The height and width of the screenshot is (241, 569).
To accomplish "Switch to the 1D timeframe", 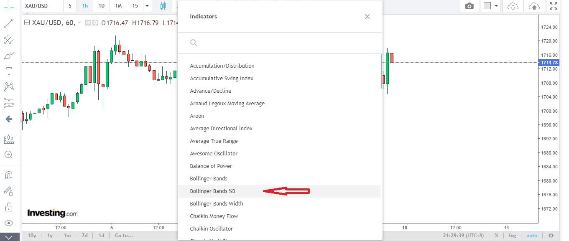I will pos(101,6).
